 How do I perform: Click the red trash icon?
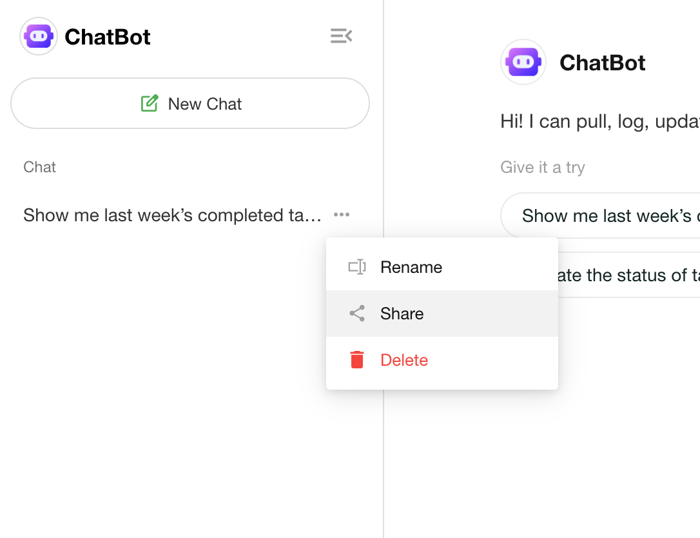click(x=357, y=360)
